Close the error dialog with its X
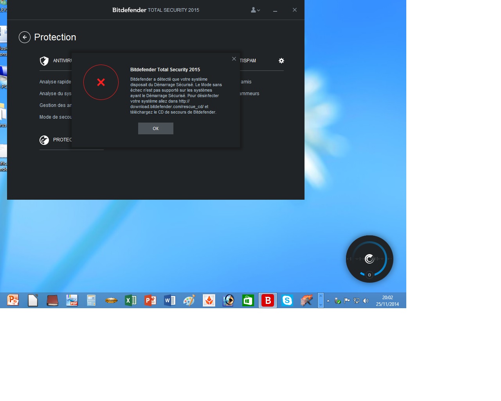The width and height of the screenshot is (501, 401). 234,59
